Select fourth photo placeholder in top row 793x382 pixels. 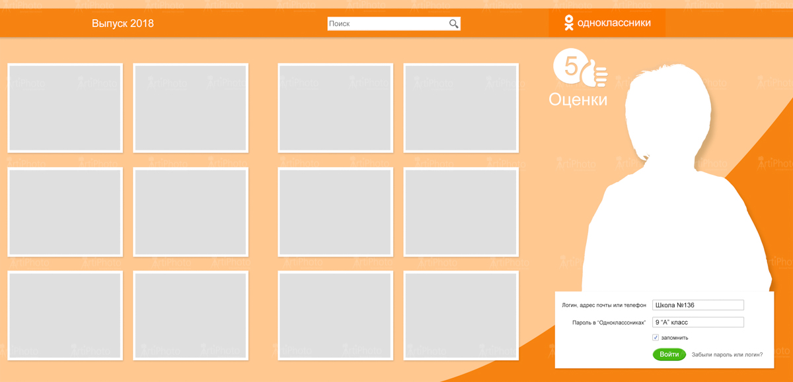[461, 108]
